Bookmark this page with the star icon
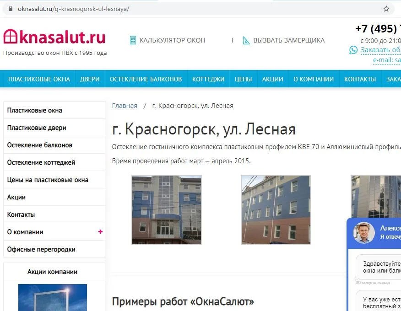Viewport: 401px width, 311px height. (x=386, y=9)
